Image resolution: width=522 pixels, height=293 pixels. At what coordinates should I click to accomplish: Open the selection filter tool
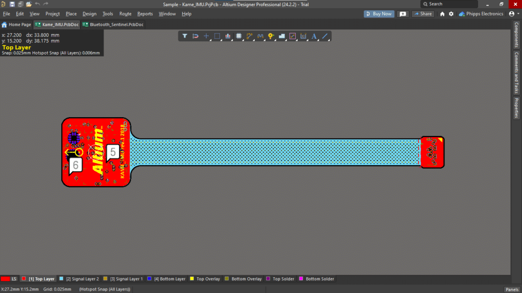pos(185,36)
